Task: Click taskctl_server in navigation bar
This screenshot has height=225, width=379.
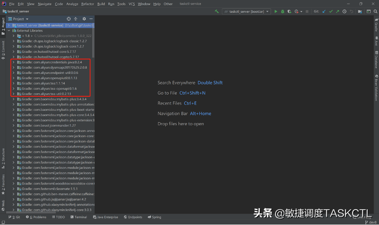Action: (16, 11)
